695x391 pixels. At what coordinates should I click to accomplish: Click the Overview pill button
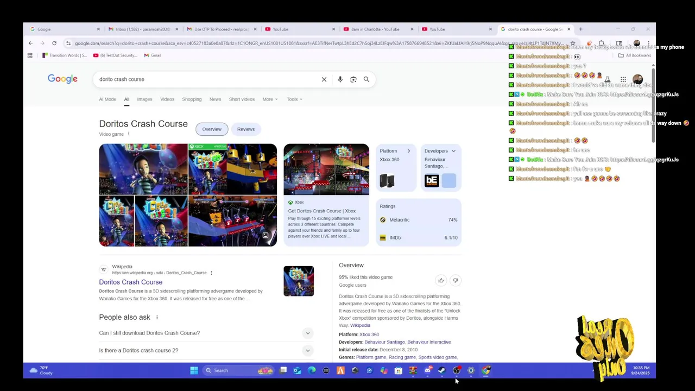pyautogui.click(x=212, y=129)
